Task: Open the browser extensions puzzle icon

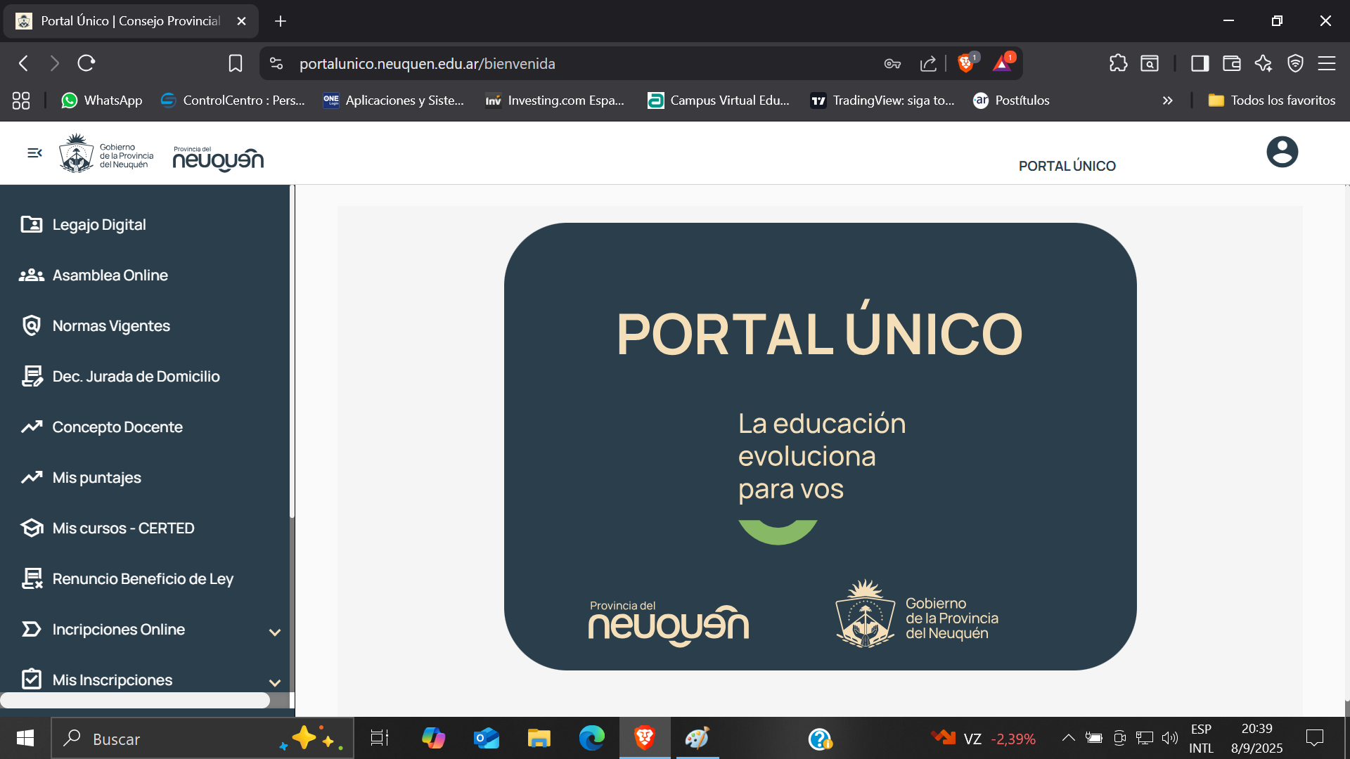Action: [1118, 63]
